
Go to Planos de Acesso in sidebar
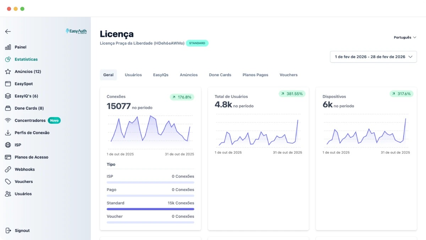[31, 157]
